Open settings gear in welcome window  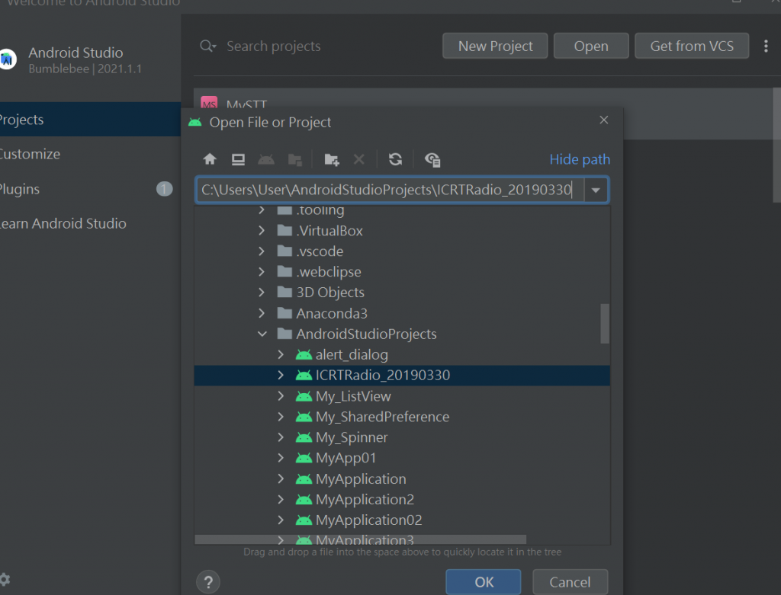click(x=5, y=580)
